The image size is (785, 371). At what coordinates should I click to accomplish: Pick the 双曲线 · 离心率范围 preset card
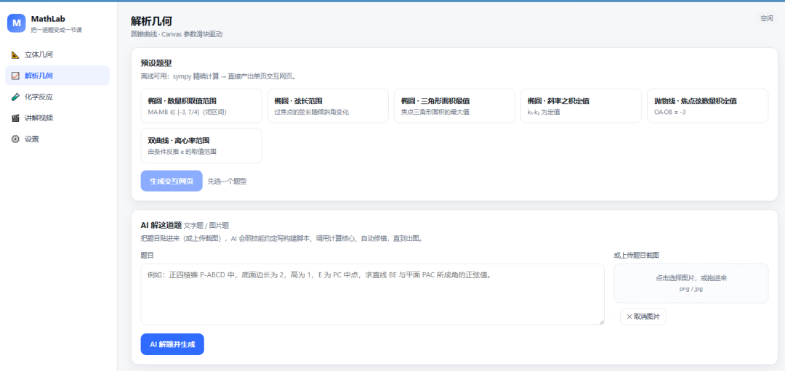pos(201,145)
